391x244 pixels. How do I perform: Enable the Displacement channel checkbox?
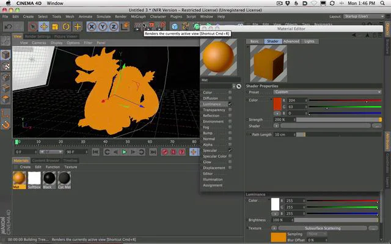(x=230, y=168)
